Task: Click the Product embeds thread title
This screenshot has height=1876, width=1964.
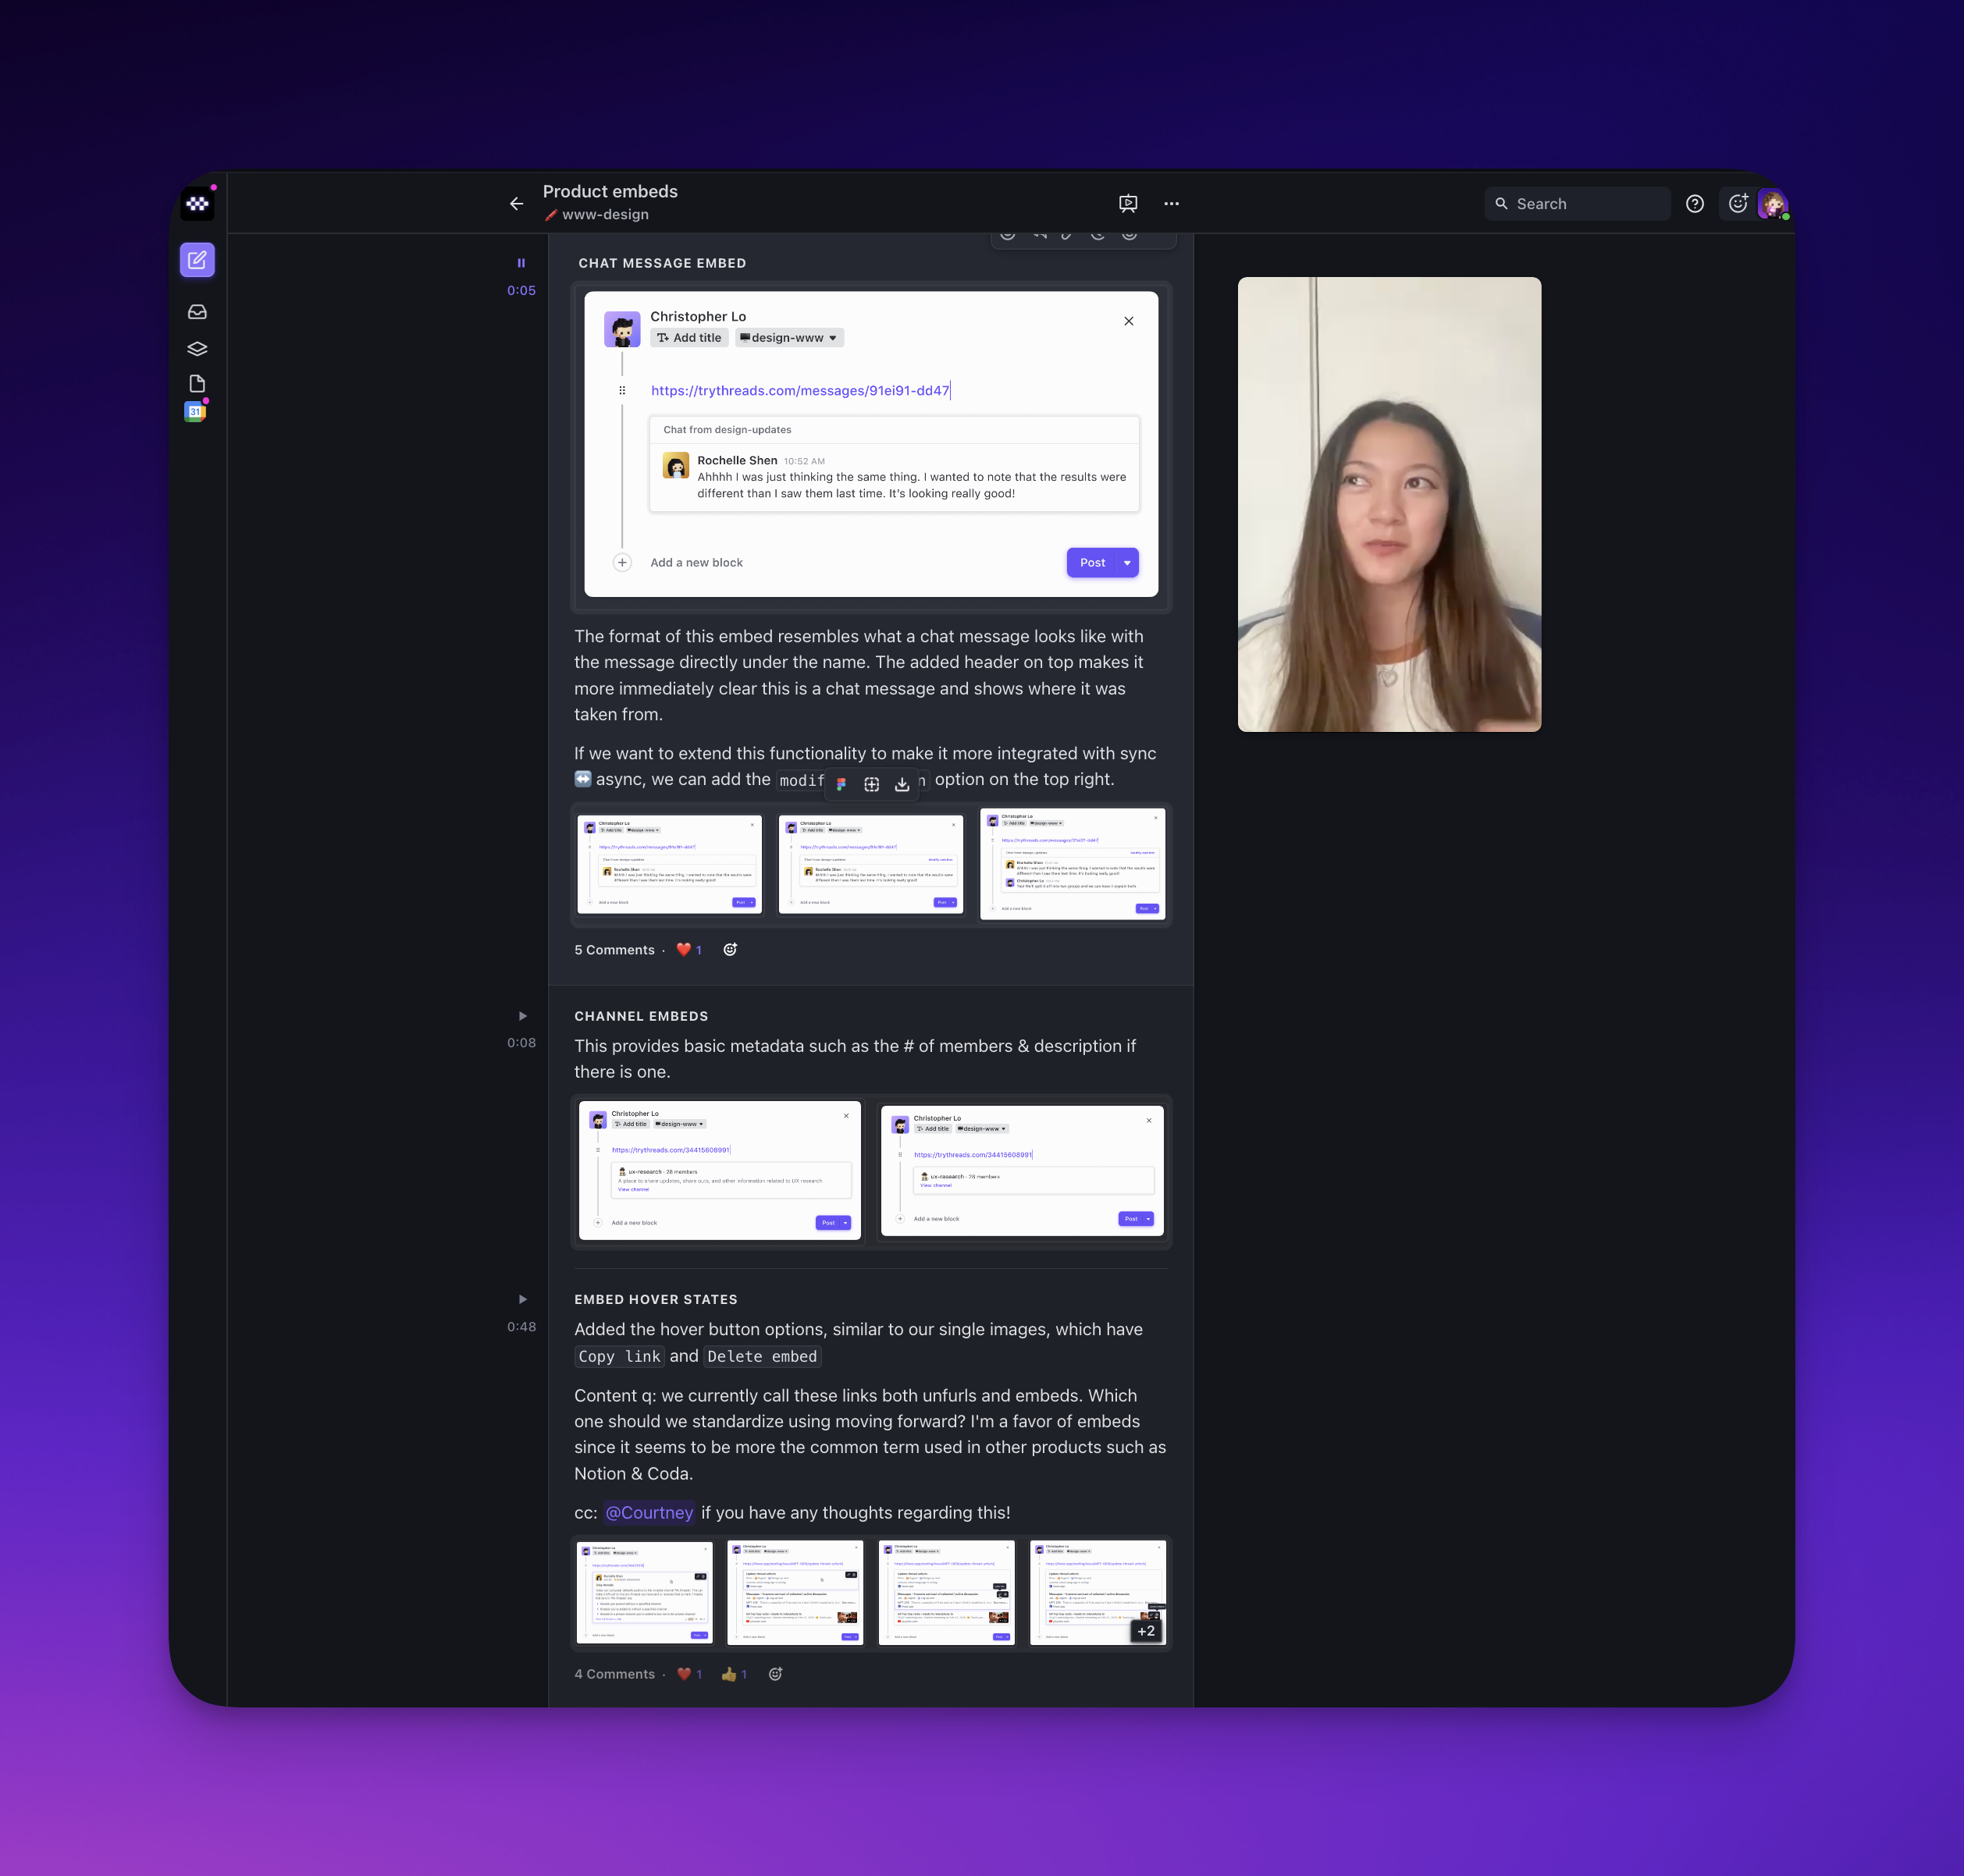Action: (610, 191)
